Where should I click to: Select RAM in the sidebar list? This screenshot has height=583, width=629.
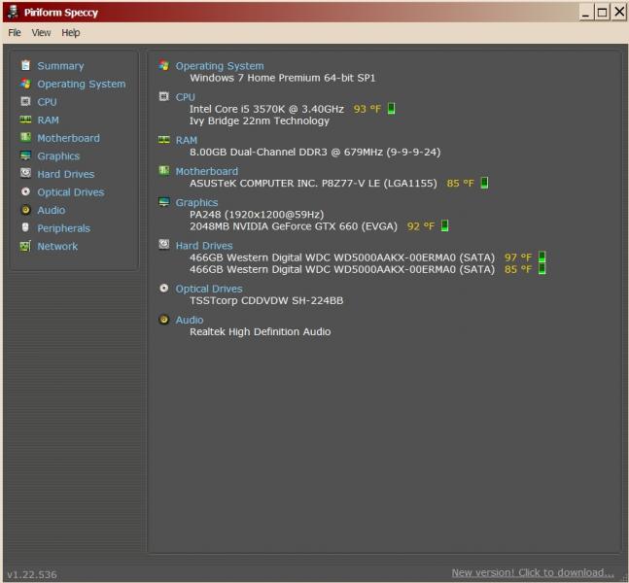coord(49,120)
